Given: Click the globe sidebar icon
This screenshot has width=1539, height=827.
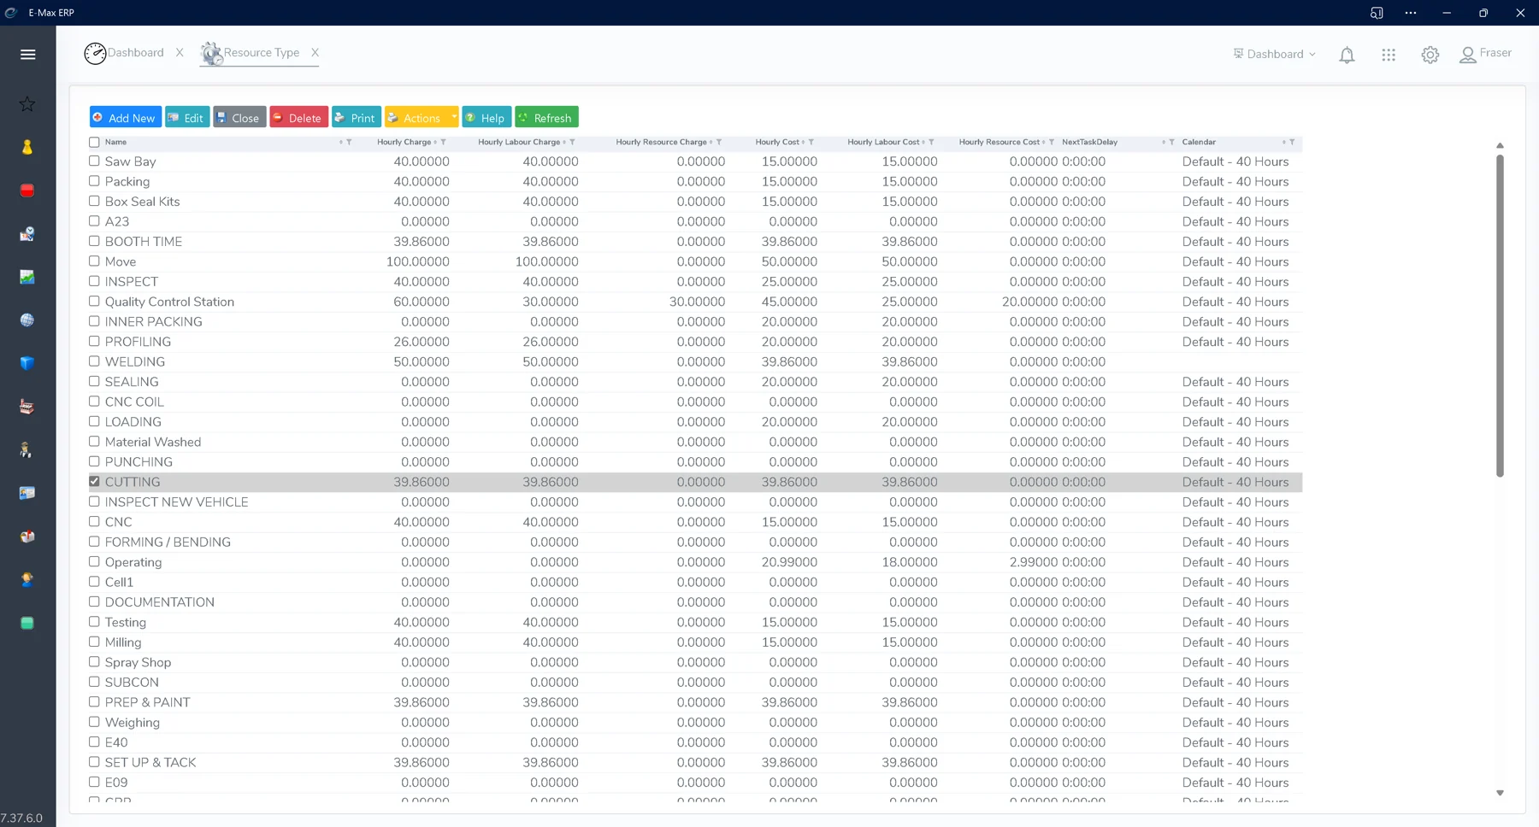Looking at the screenshot, I should 27,320.
